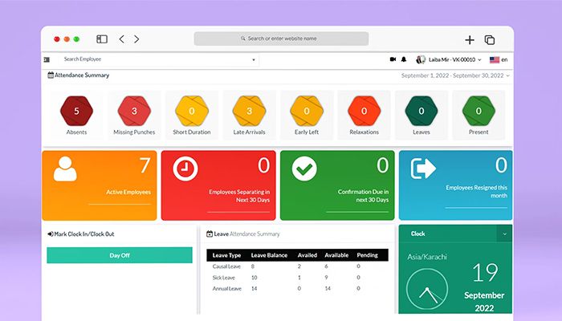Open notifications bell icon
This screenshot has height=321, width=562.
pos(404,59)
